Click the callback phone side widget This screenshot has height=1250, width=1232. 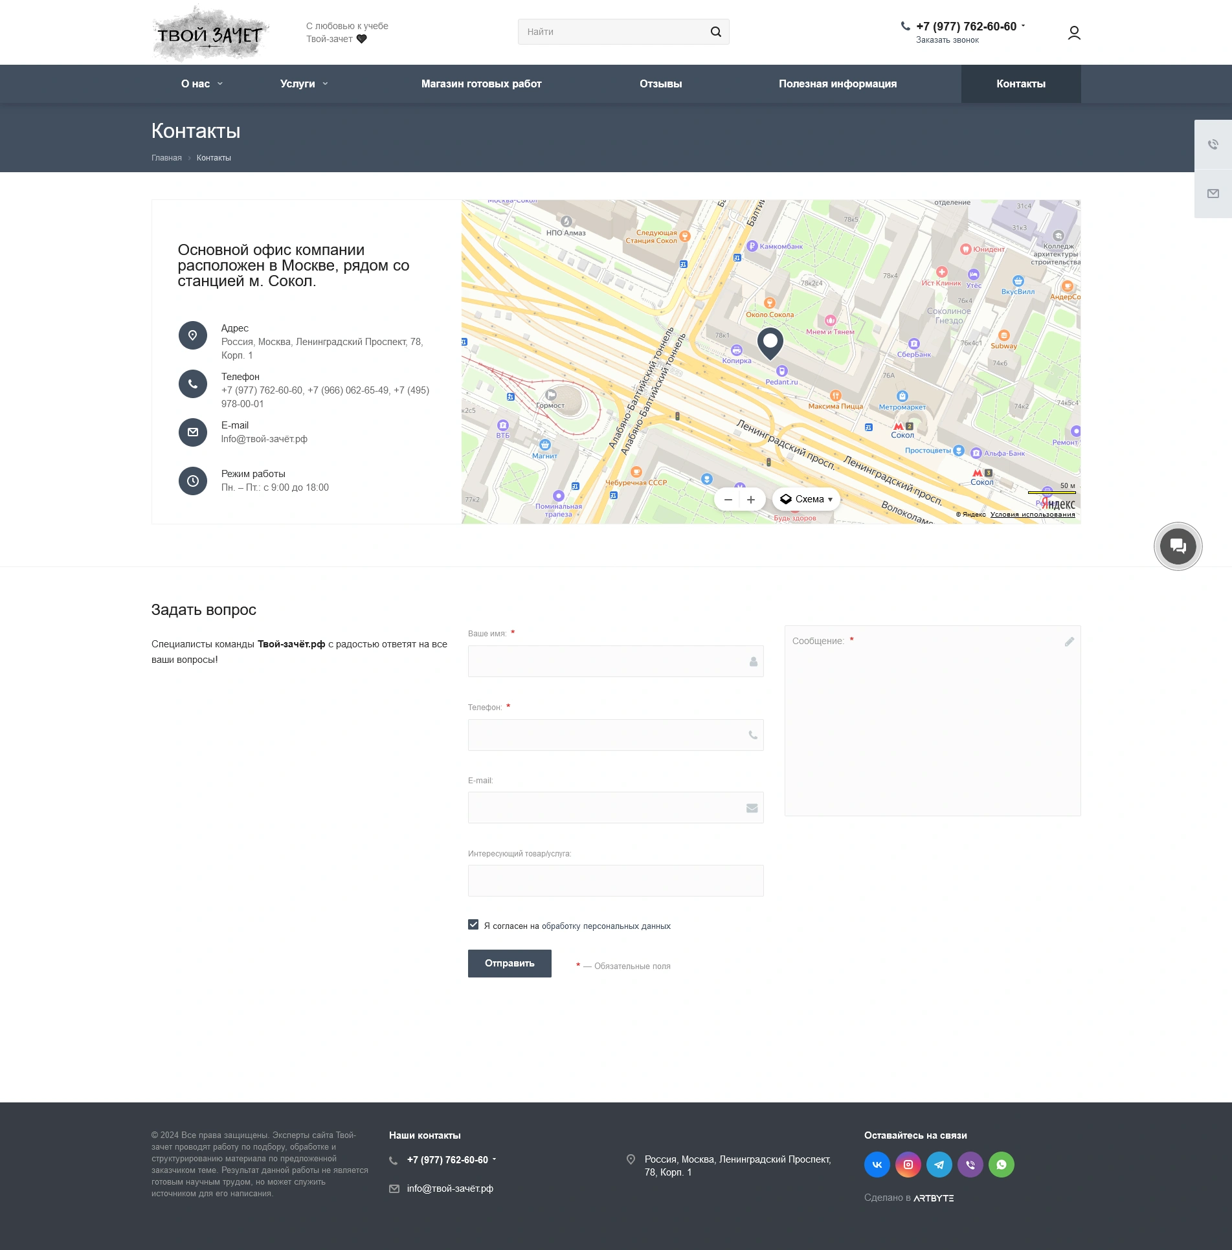point(1213,144)
